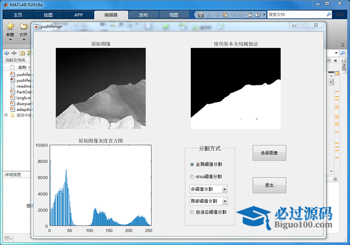Select the second yuzhife figure file
350x245 pixels.
[x=20, y=80]
